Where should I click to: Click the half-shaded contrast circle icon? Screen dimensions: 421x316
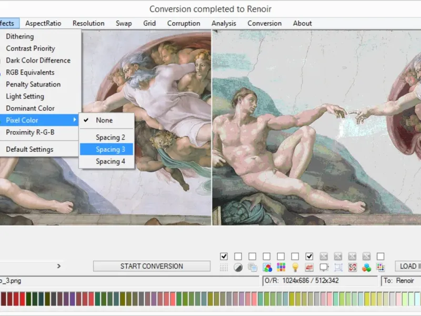click(238, 268)
